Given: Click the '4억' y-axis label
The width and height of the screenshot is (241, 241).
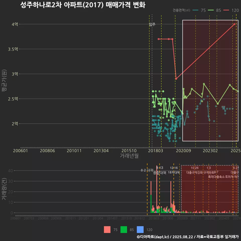Looking at the screenshot, I should coord(15,24).
